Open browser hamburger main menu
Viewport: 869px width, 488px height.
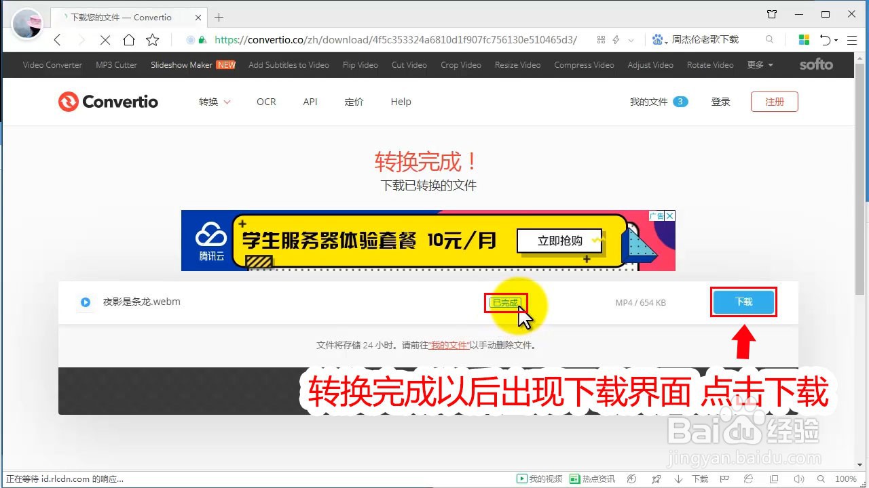(x=852, y=40)
